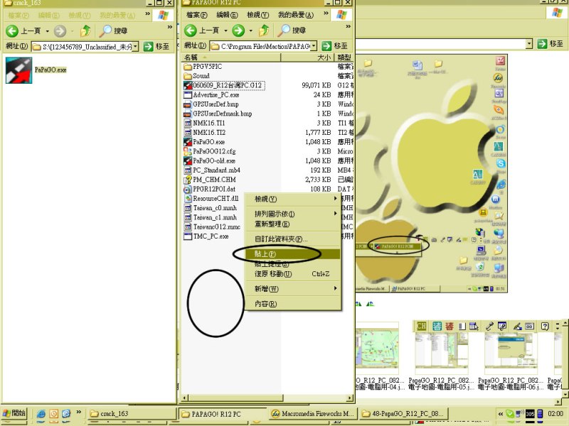
Task: Switch to Macromedia Fireworks taskbar button
Action: [x=313, y=413]
